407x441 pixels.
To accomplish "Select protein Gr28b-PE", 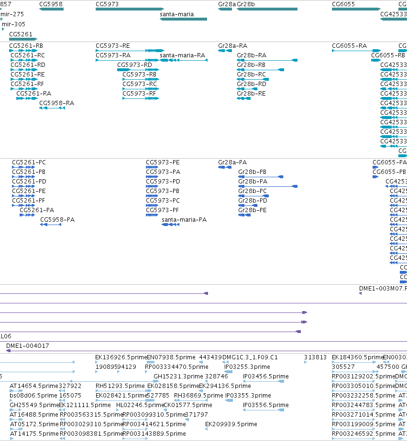I will (252, 210).
